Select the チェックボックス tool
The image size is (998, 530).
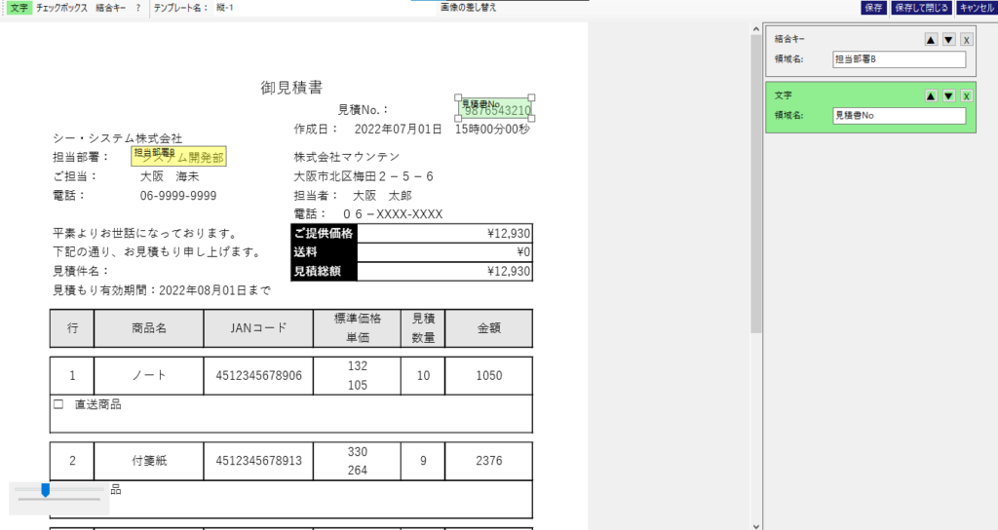pos(61,8)
